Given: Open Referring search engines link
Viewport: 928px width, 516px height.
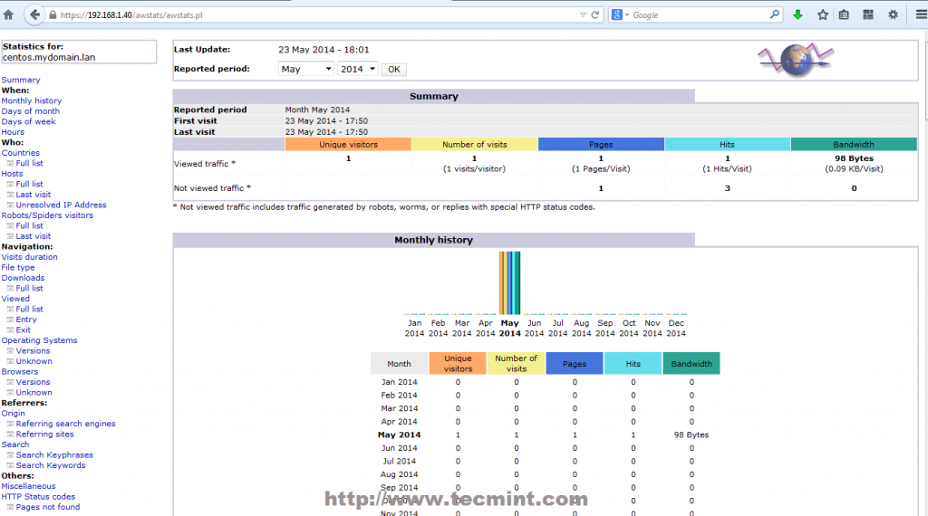Looking at the screenshot, I should coord(65,424).
